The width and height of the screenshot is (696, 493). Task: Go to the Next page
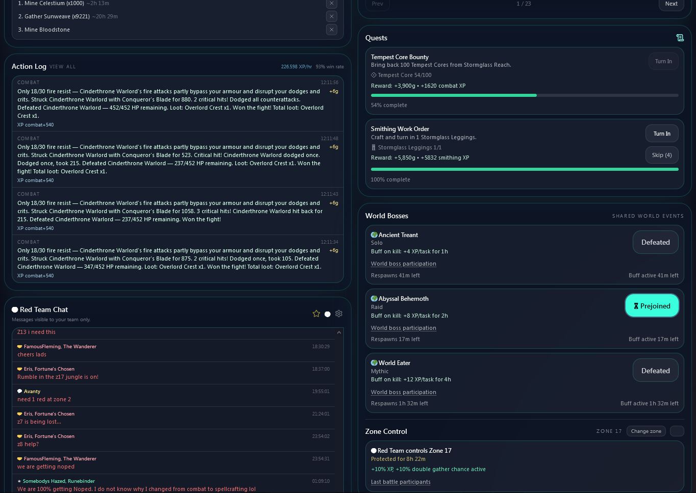pyautogui.click(x=671, y=4)
